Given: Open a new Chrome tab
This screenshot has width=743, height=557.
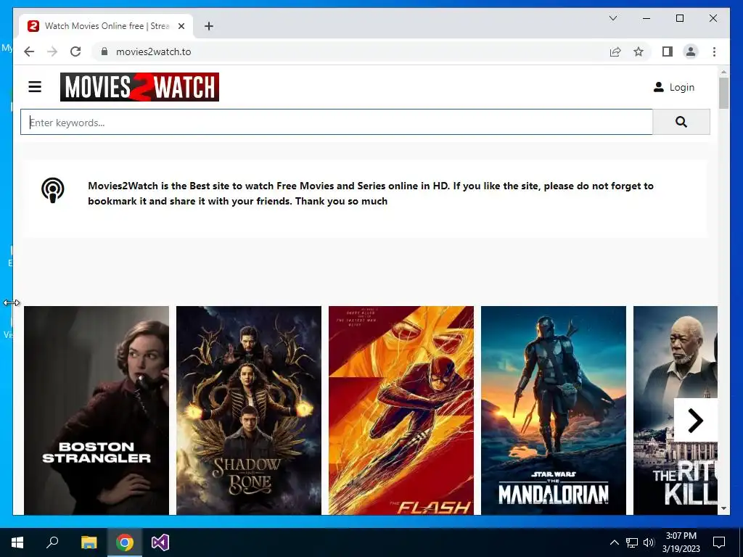Looking at the screenshot, I should 209,26.
